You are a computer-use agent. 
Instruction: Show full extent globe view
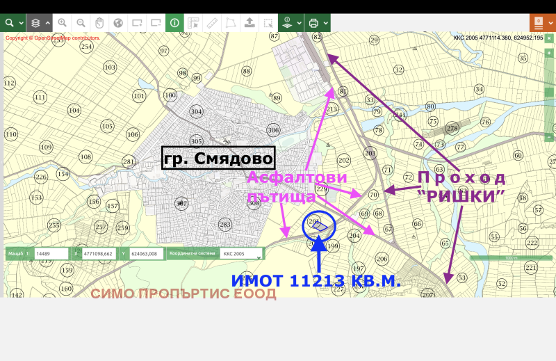click(118, 22)
